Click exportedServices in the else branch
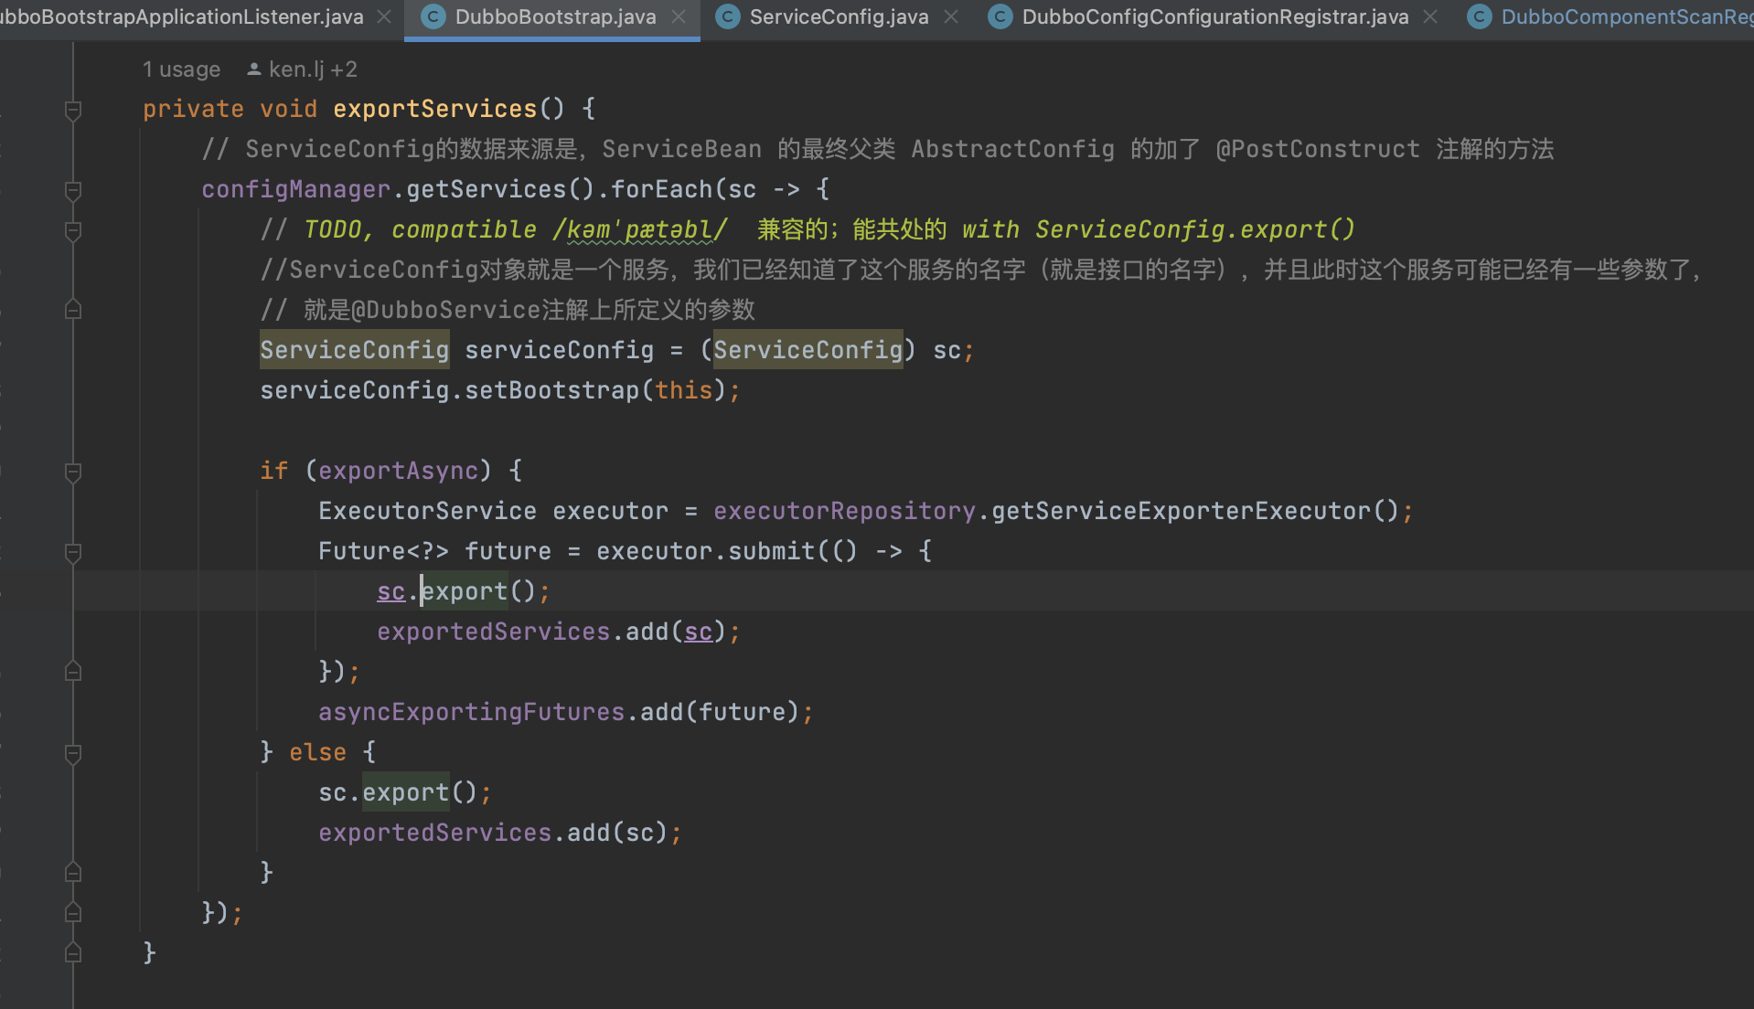The height and width of the screenshot is (1009, 1754). click(434, 834)
